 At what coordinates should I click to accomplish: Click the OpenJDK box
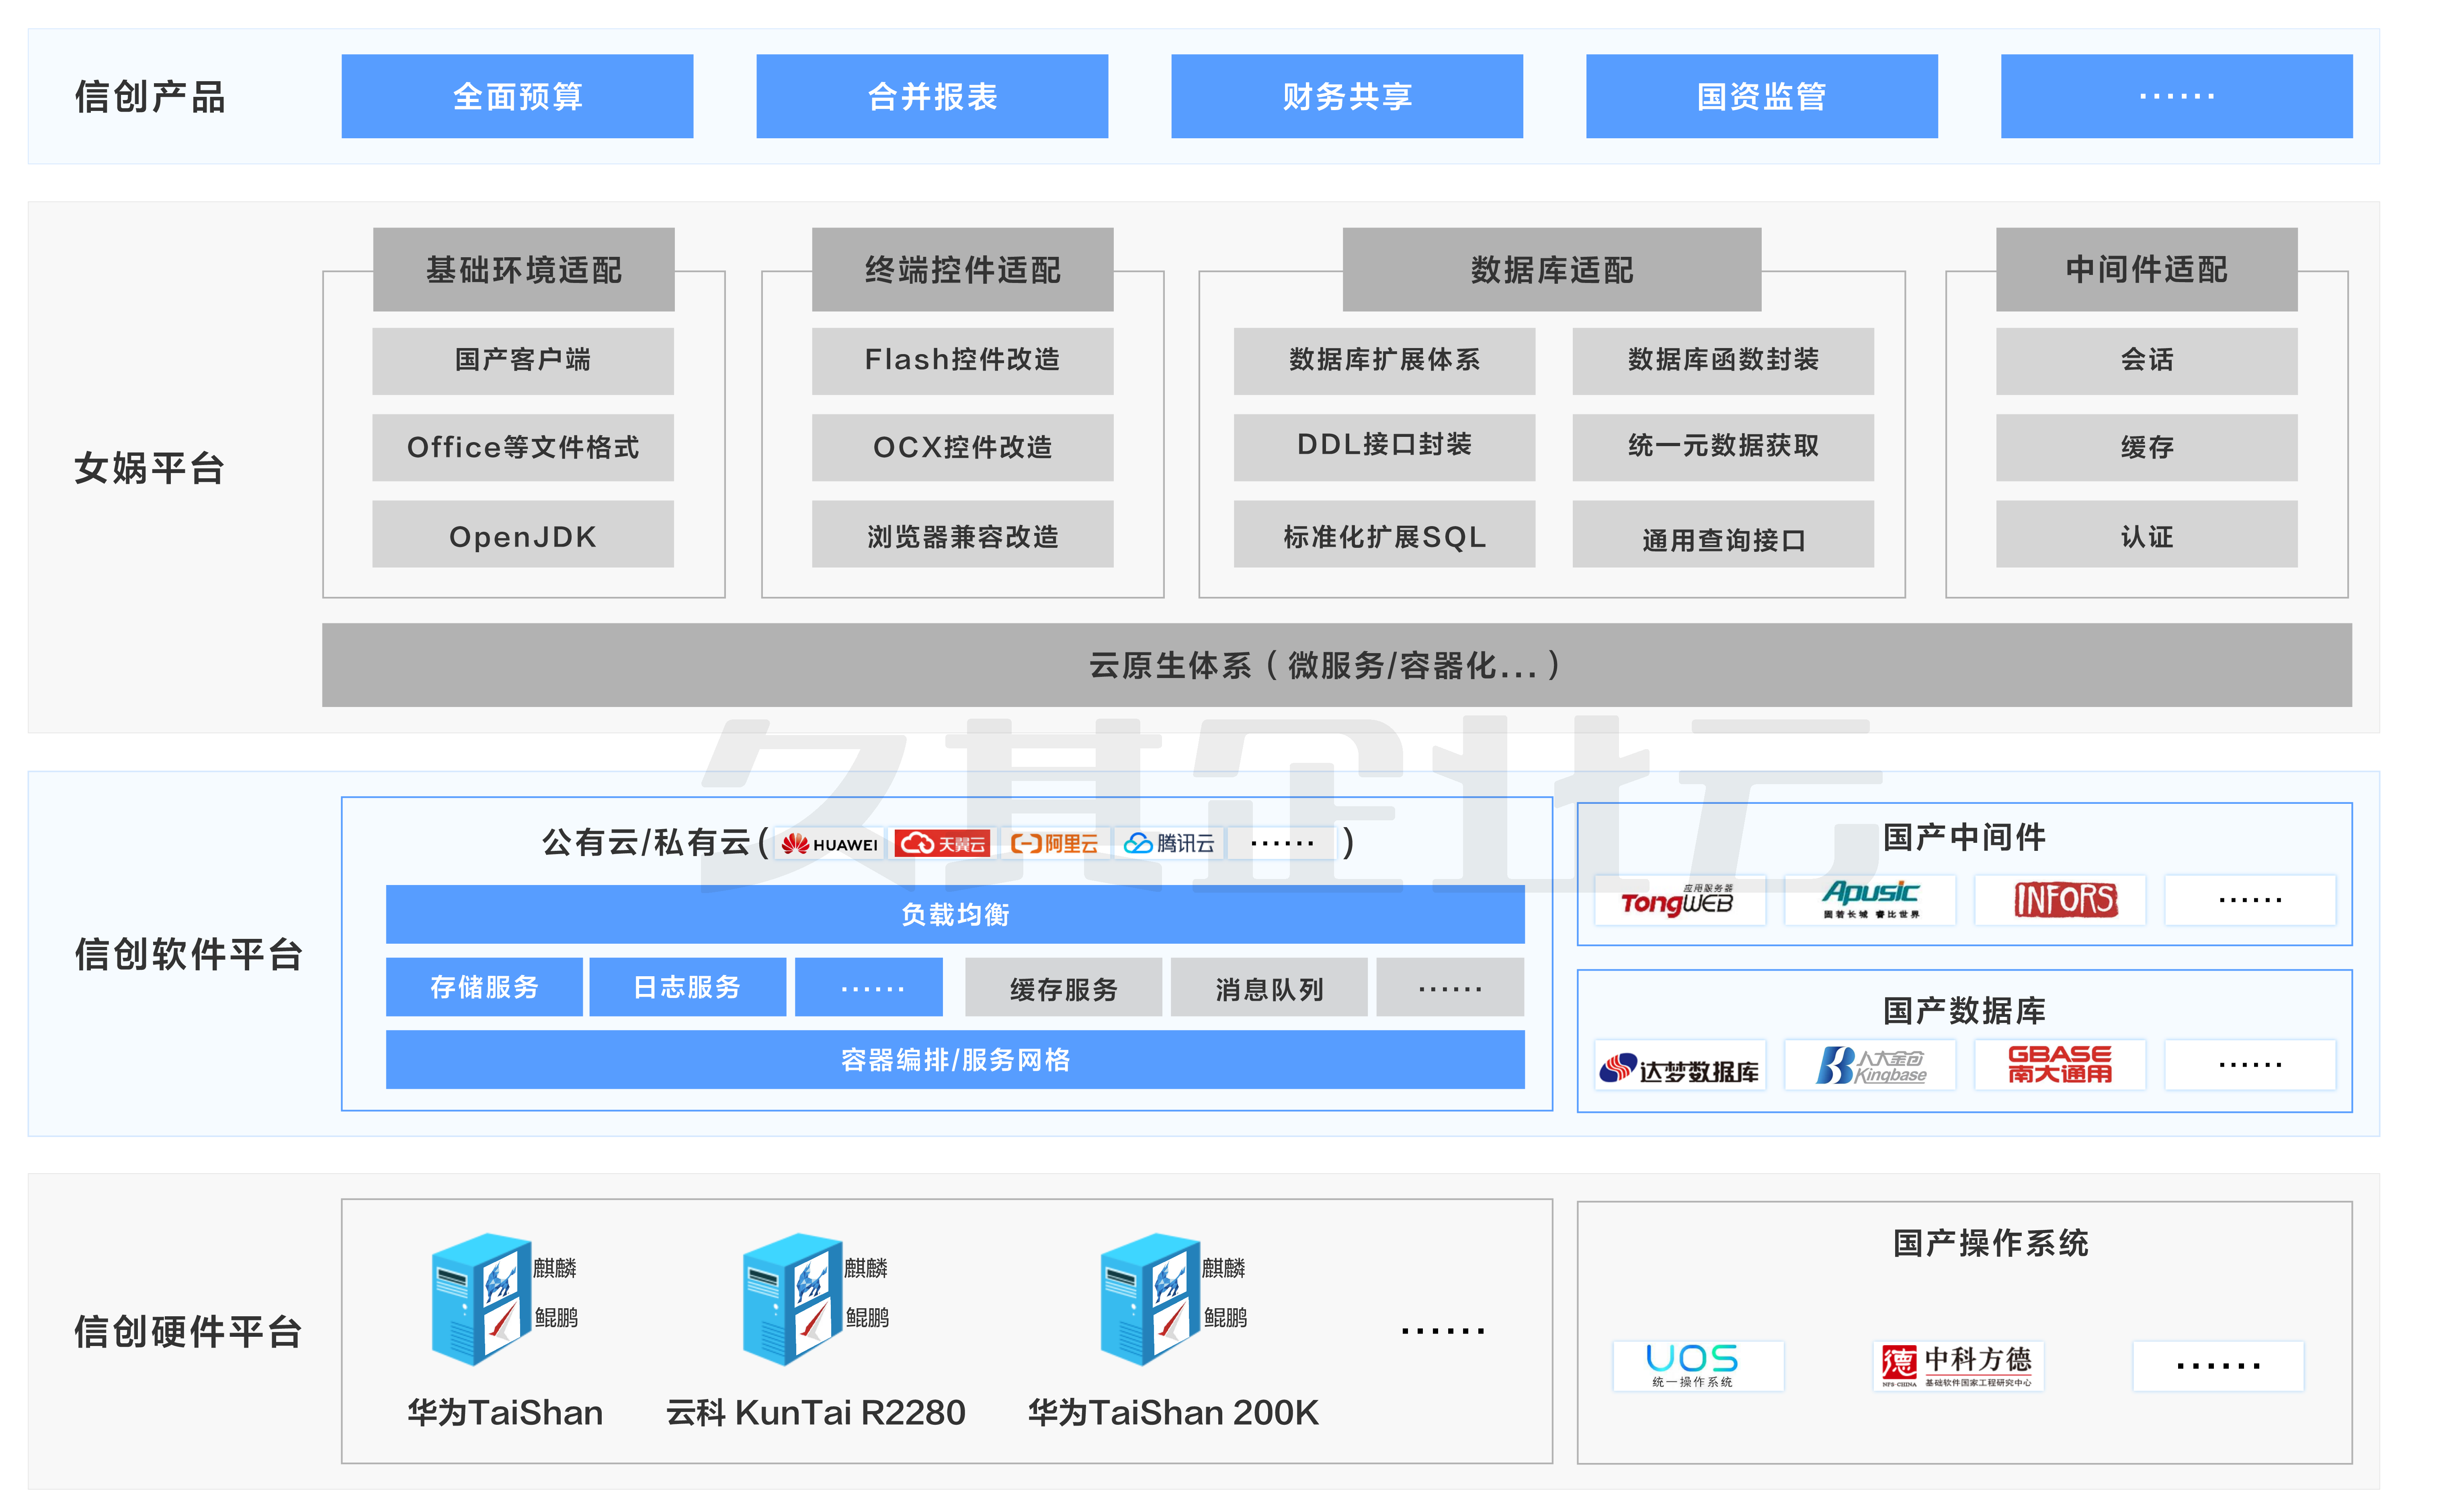tap(522, 536)
